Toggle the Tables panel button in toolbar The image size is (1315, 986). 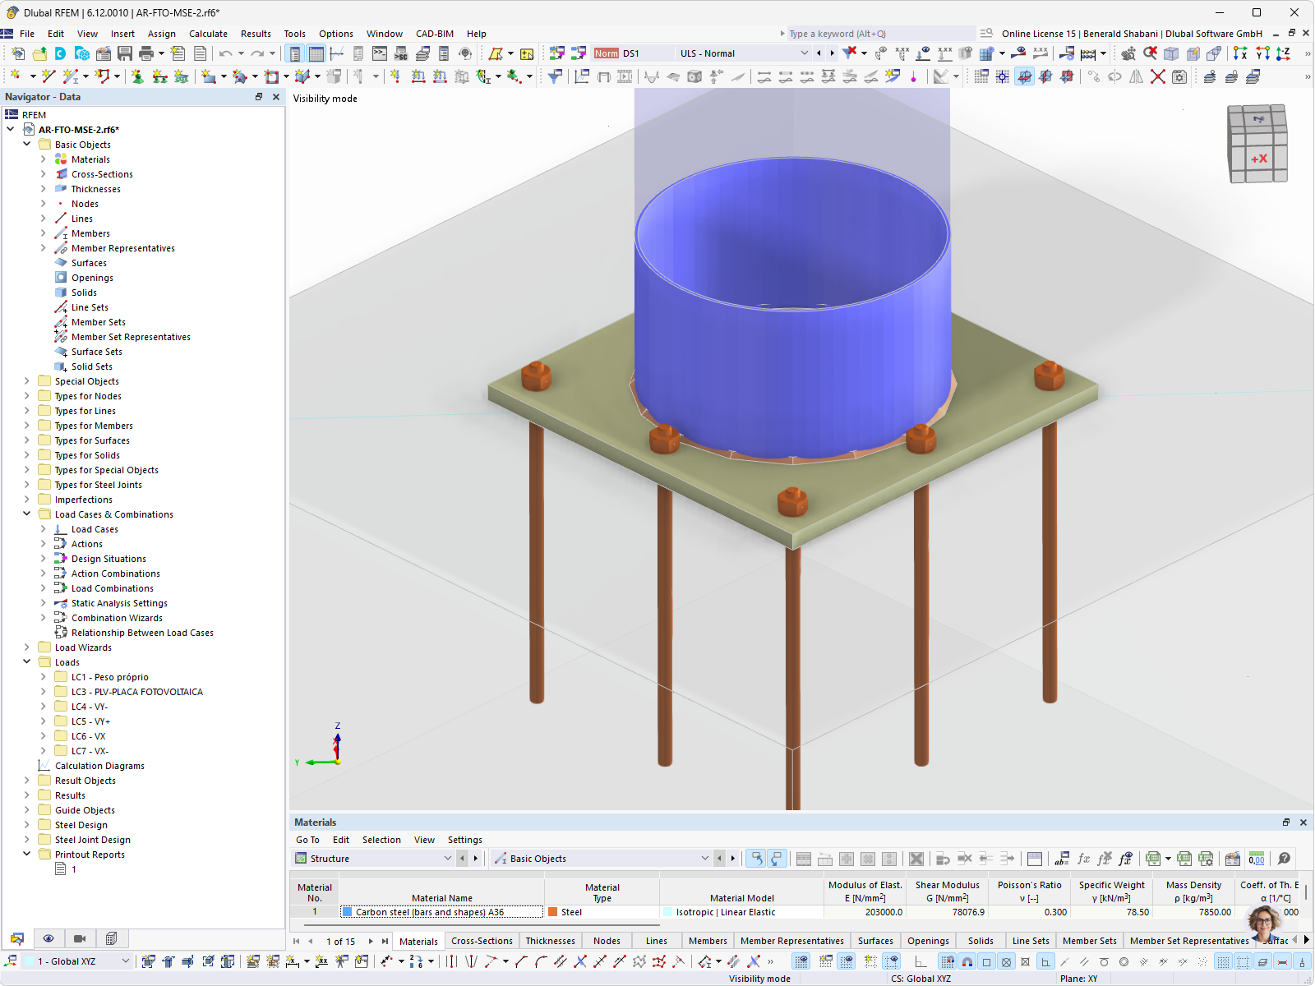pyautogui.click(x=316, y=53)
